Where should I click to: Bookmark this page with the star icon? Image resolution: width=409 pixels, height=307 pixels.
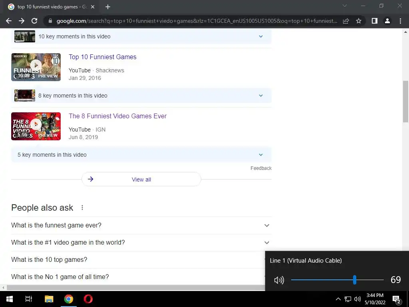[359, 21]
